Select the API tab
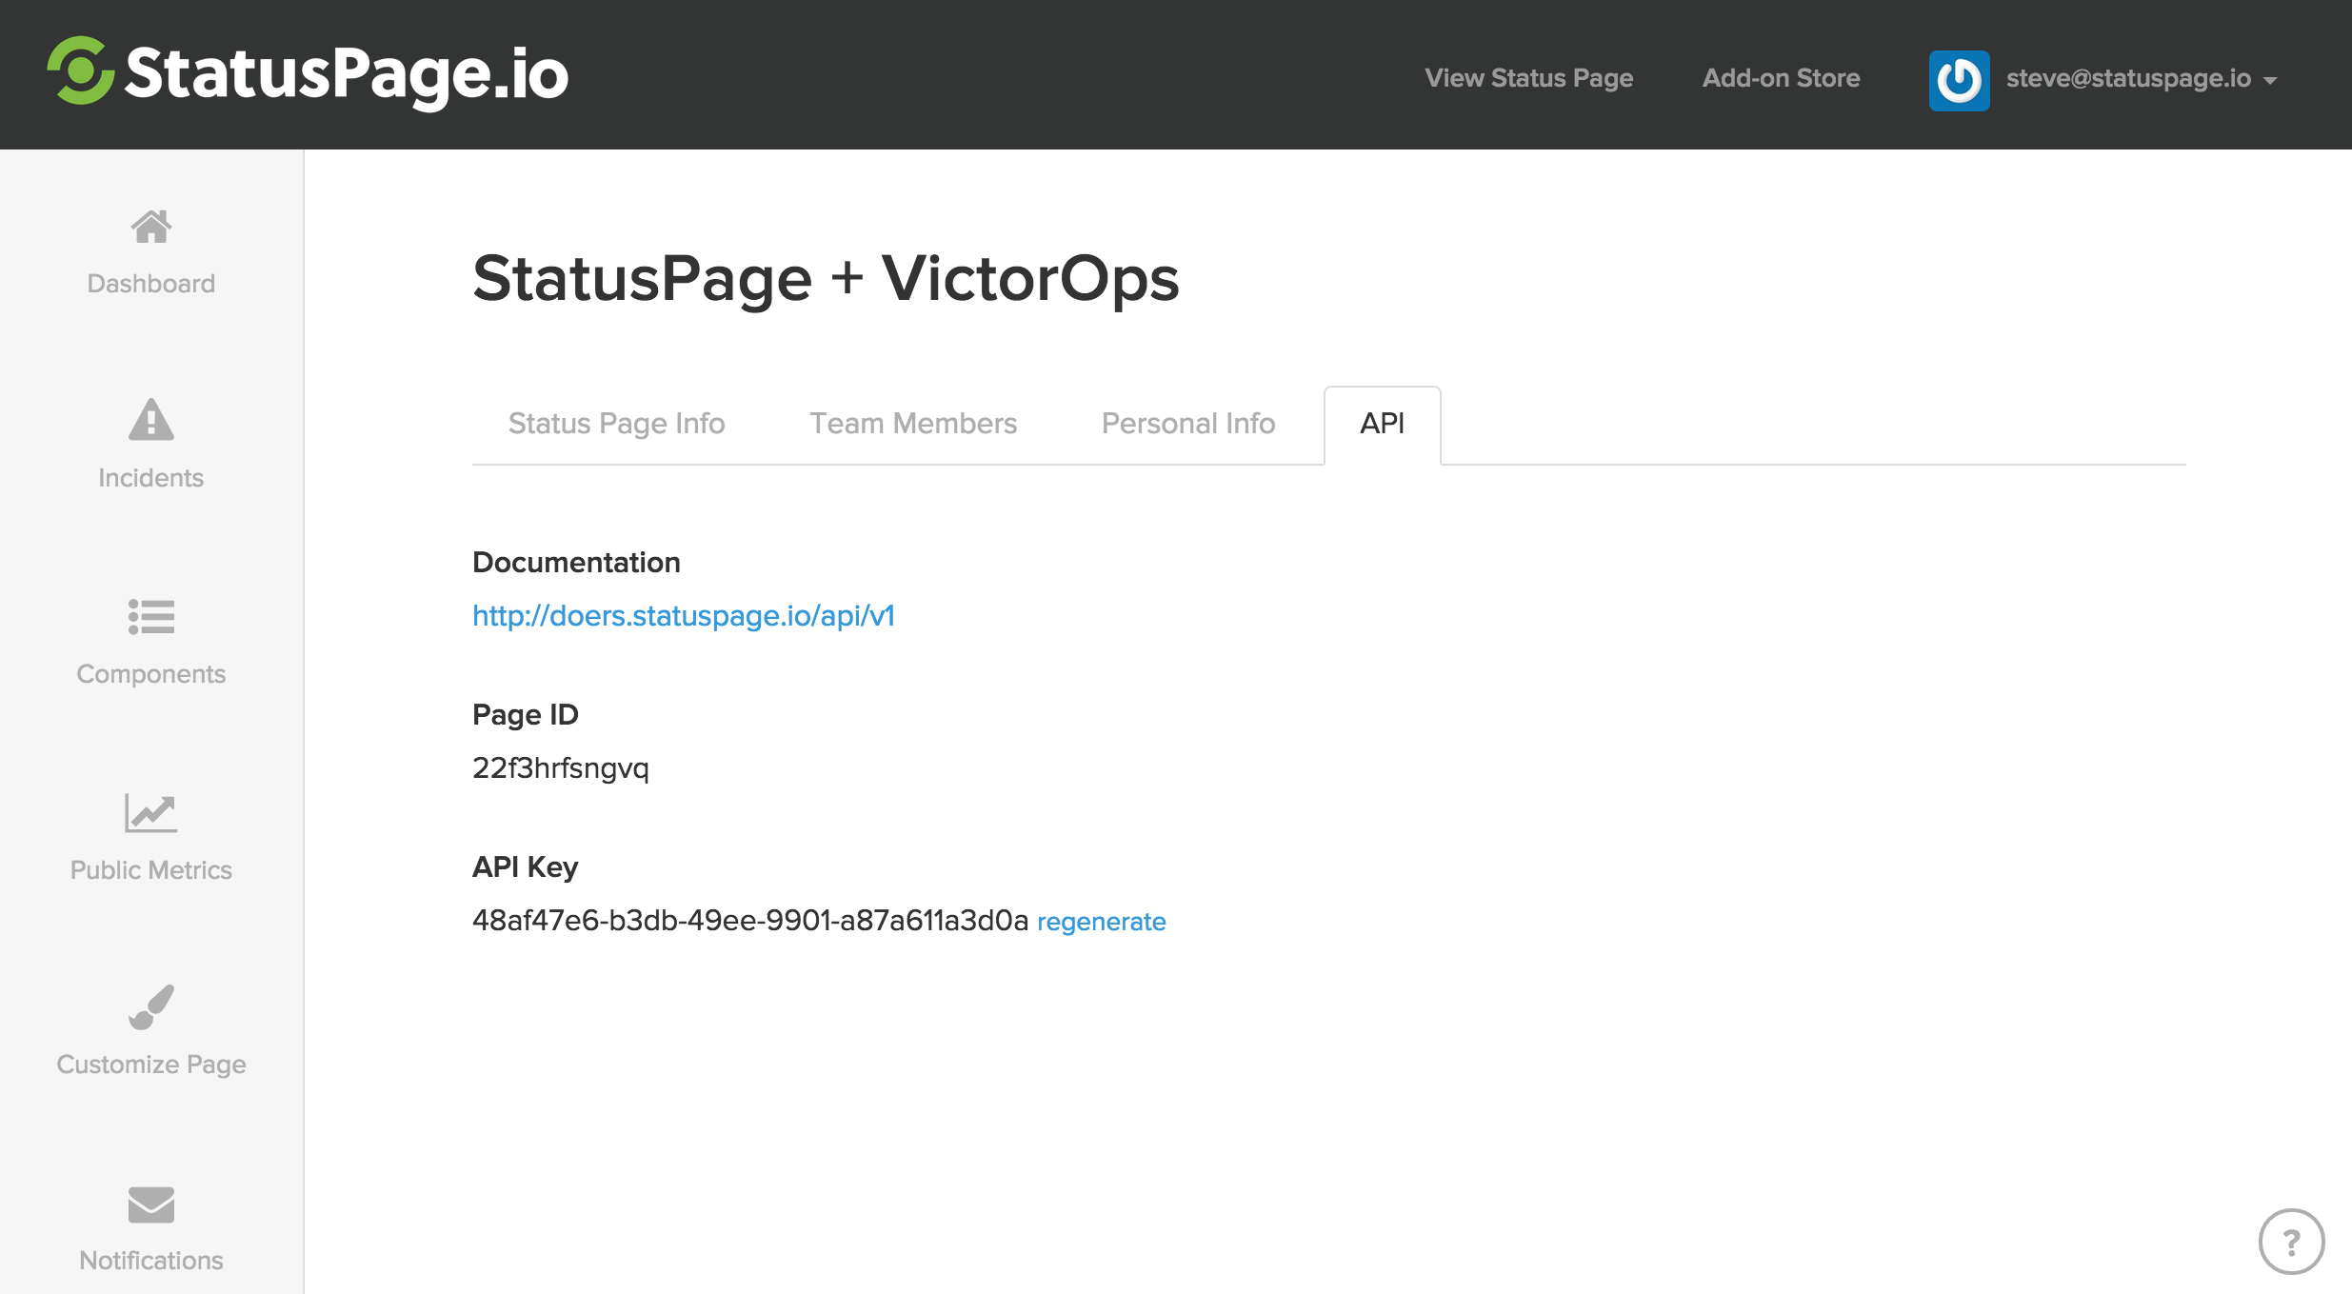Screen dimensions: 2352x1294 coord(1383,425)
